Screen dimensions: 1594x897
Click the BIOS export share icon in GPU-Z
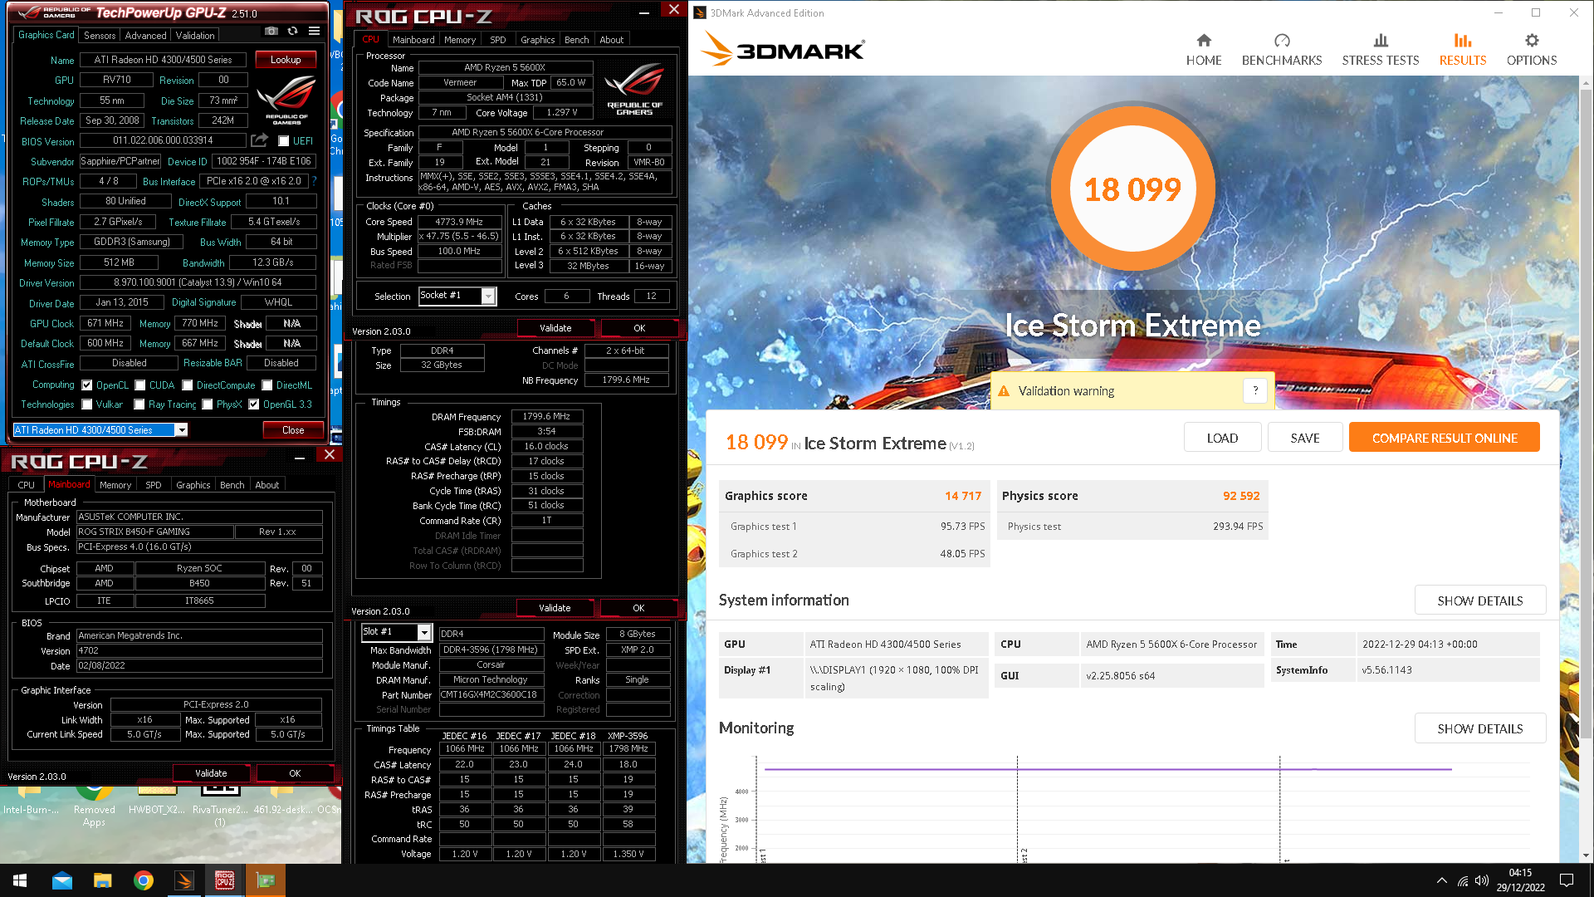[259, 140]
